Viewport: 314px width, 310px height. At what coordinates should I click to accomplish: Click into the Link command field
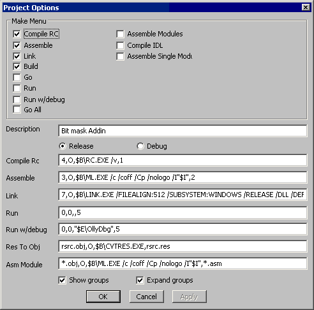point(183,195)
